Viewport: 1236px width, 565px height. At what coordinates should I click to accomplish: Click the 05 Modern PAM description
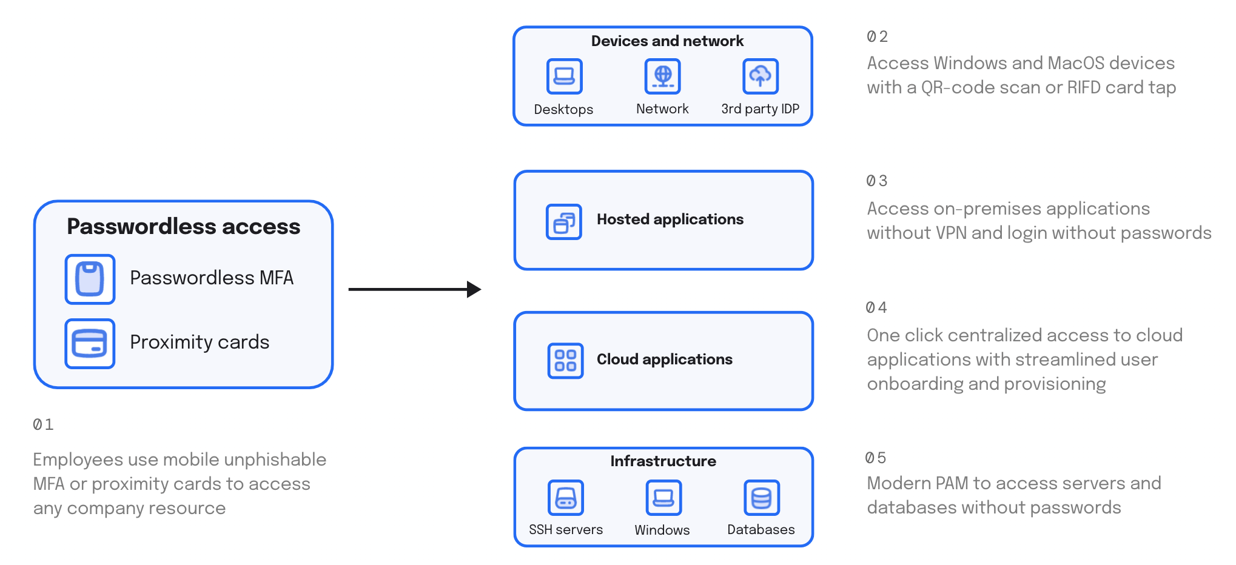click(x=1013, y=495)
